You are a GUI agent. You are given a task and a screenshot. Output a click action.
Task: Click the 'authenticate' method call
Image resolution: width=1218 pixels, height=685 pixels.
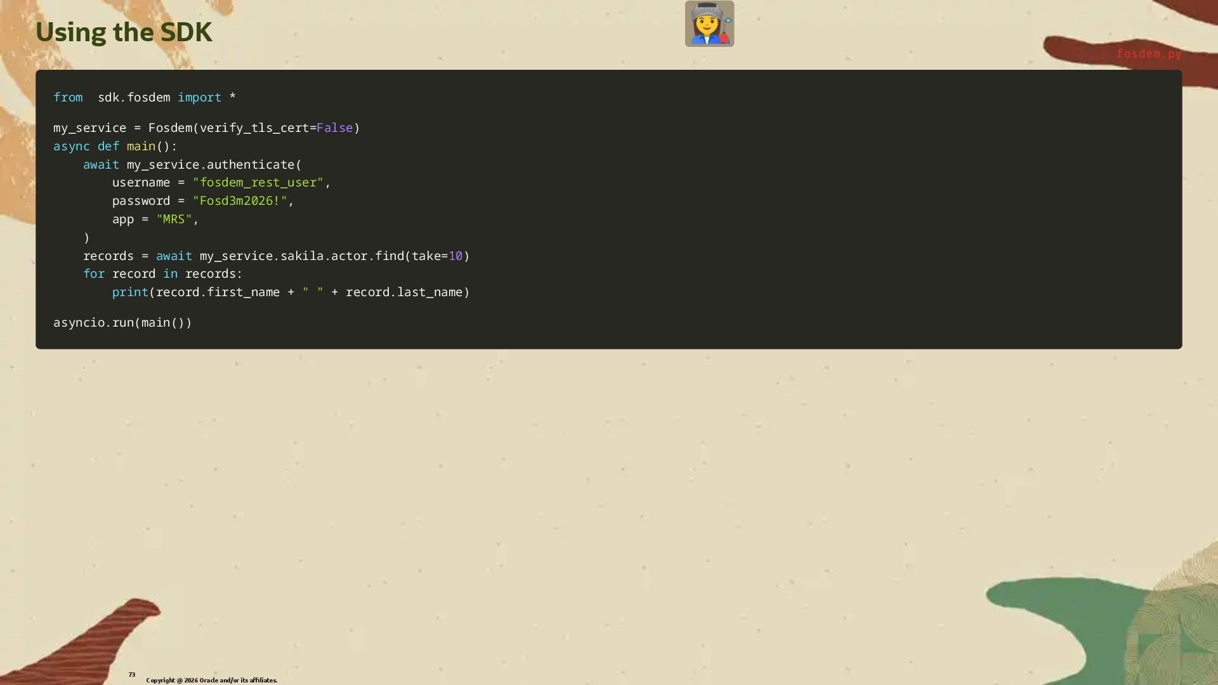250,165
